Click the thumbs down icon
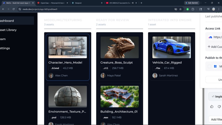 [x=219, y=107]
